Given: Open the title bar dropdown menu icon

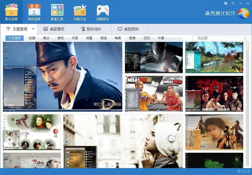Looking at the screenshot, I should pos(233,3).
